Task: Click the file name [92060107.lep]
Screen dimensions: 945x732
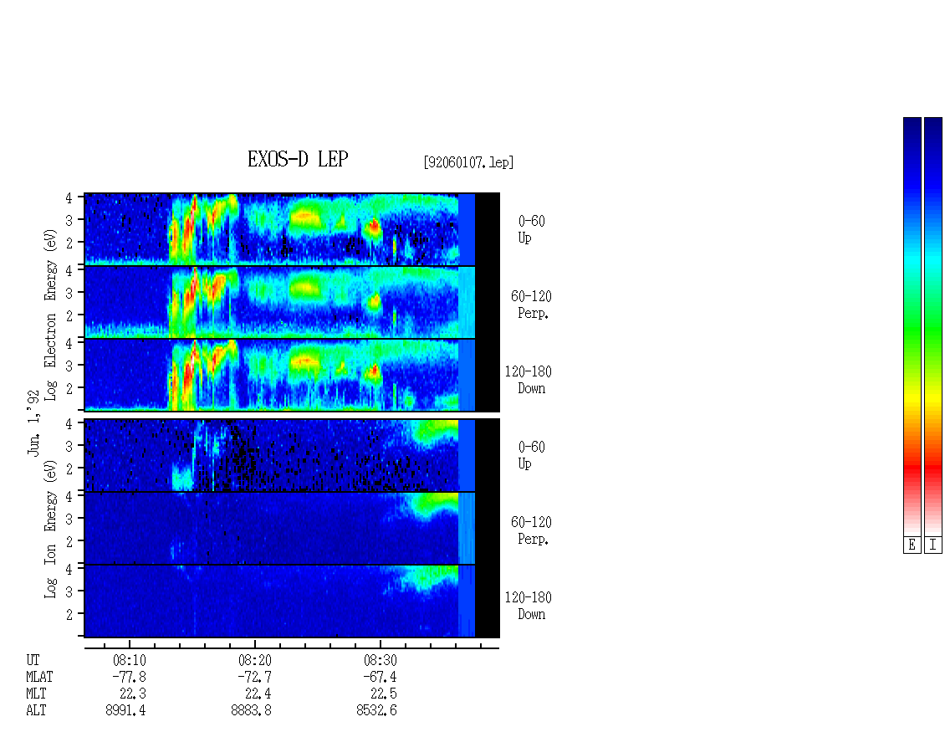Action: coord(468,162)
